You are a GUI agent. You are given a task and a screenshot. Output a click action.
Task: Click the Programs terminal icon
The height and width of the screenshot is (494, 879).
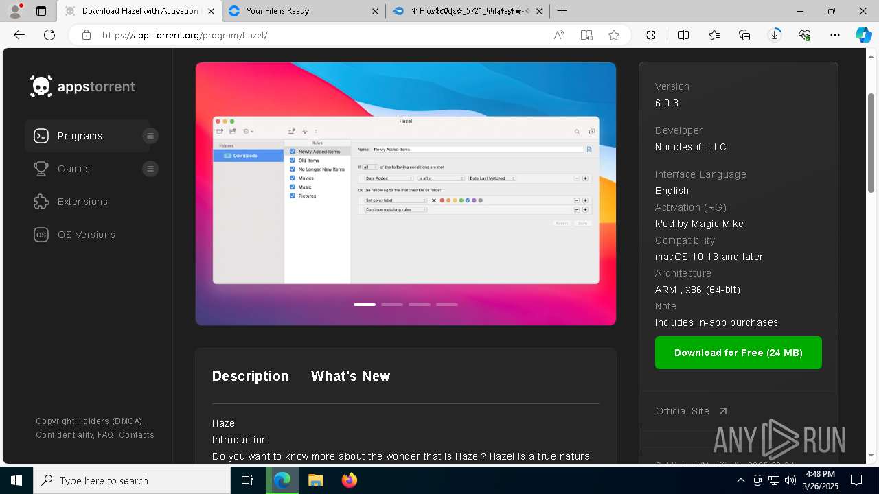click(x=41, y=136)
